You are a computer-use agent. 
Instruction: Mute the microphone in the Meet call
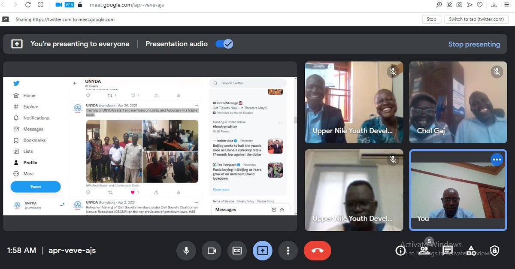pos(186,251)
